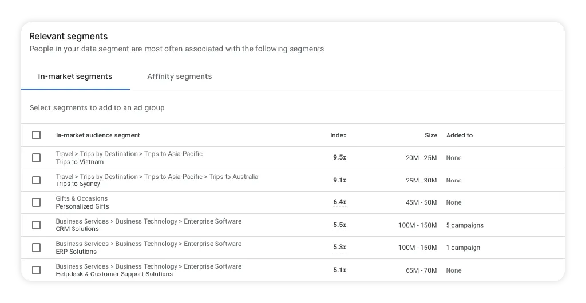Sort by the Index column header
The height and width of the screenshot is (303, 586).
(338, 135)
